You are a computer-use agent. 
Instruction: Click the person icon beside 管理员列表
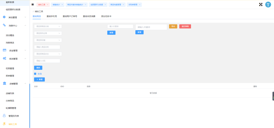(4, 116)
